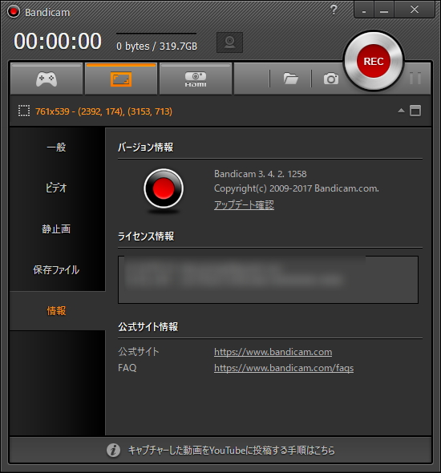Start recording with the REC button
The height and width of the screenshot is (473, 441).
[374, 61]
